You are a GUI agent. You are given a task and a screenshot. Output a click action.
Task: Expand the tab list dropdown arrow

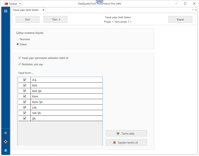click(192, 10)
